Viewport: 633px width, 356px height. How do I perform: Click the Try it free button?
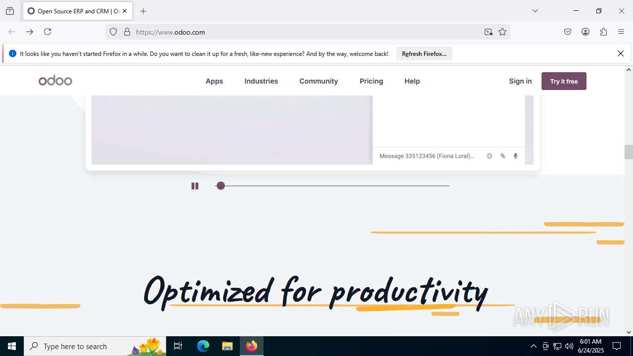[x=564, y=81]
